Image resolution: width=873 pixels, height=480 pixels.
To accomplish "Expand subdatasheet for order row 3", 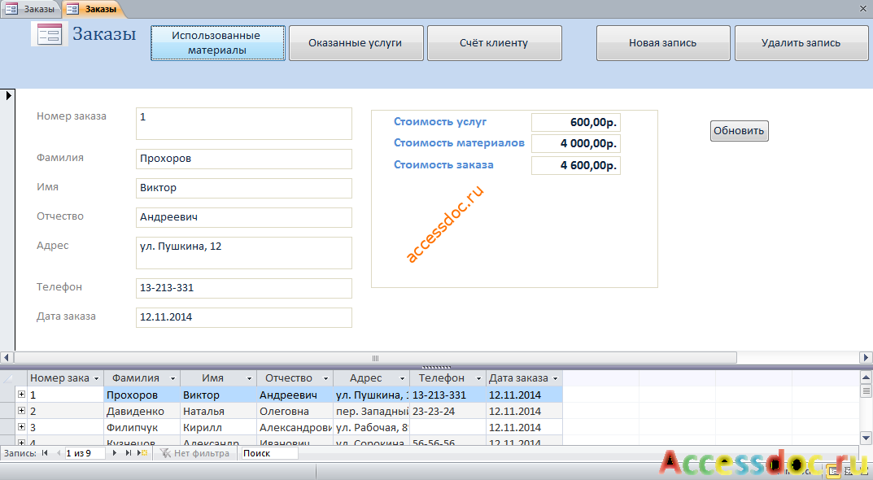I will 21,426.
